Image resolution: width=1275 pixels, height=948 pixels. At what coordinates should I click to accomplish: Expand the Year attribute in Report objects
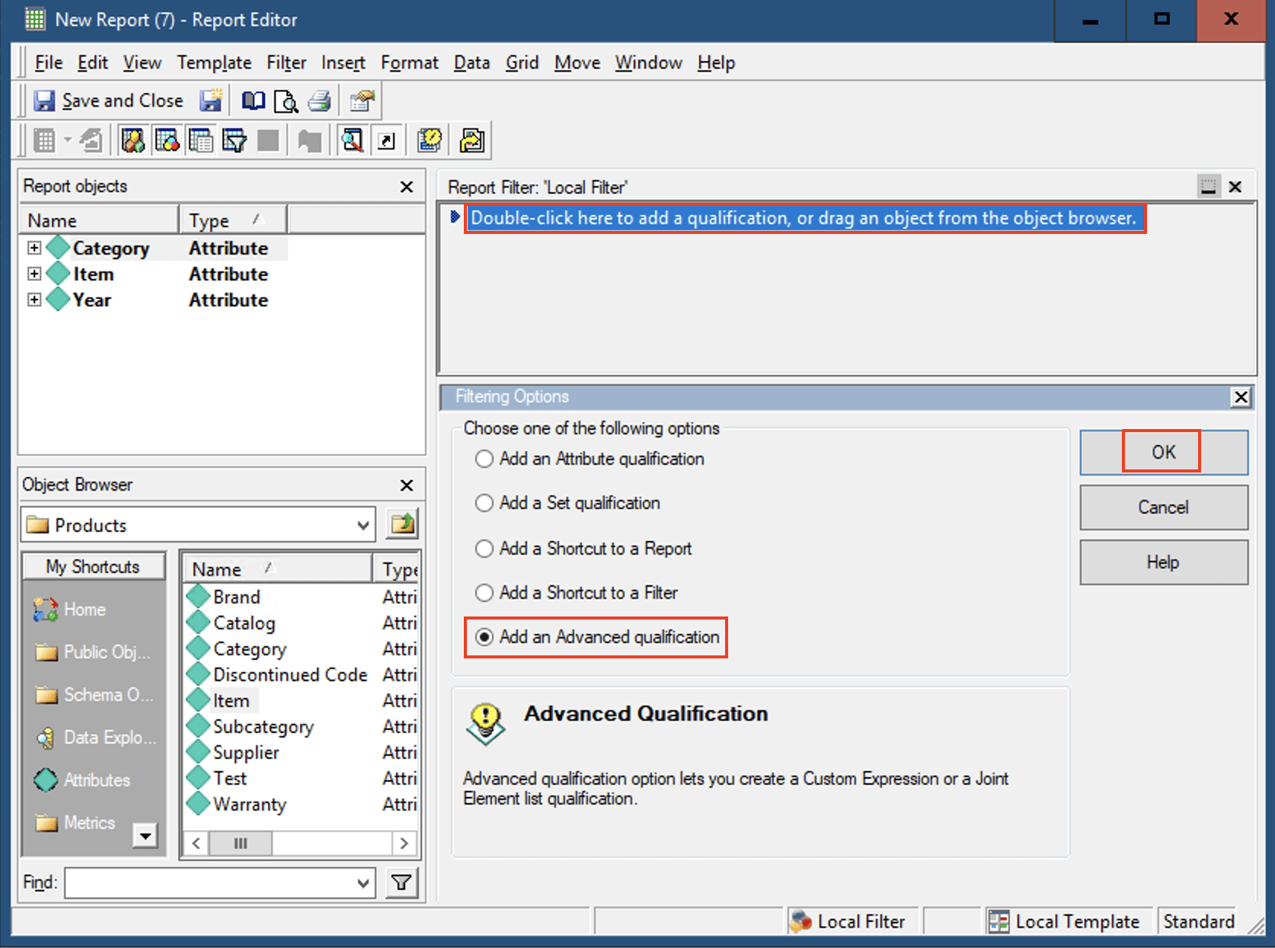tap(34, 300)
